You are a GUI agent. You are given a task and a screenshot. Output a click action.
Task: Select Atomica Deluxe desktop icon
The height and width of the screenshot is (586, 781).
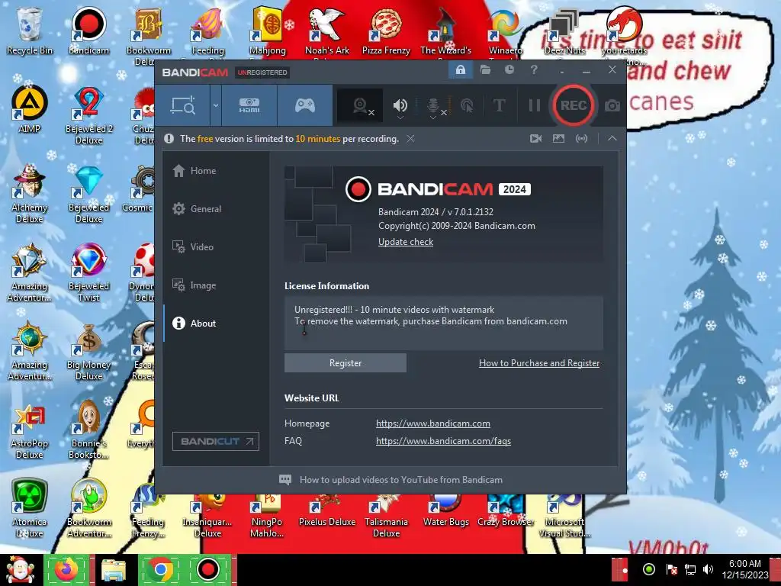coord(30,508)
